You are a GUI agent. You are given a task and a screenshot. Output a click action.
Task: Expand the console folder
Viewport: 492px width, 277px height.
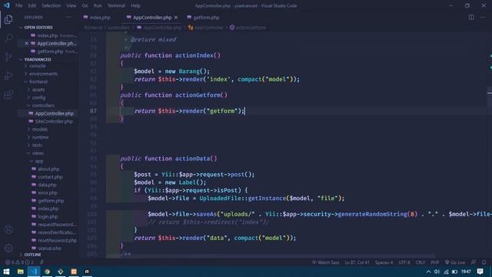click(x=38, y=66)
